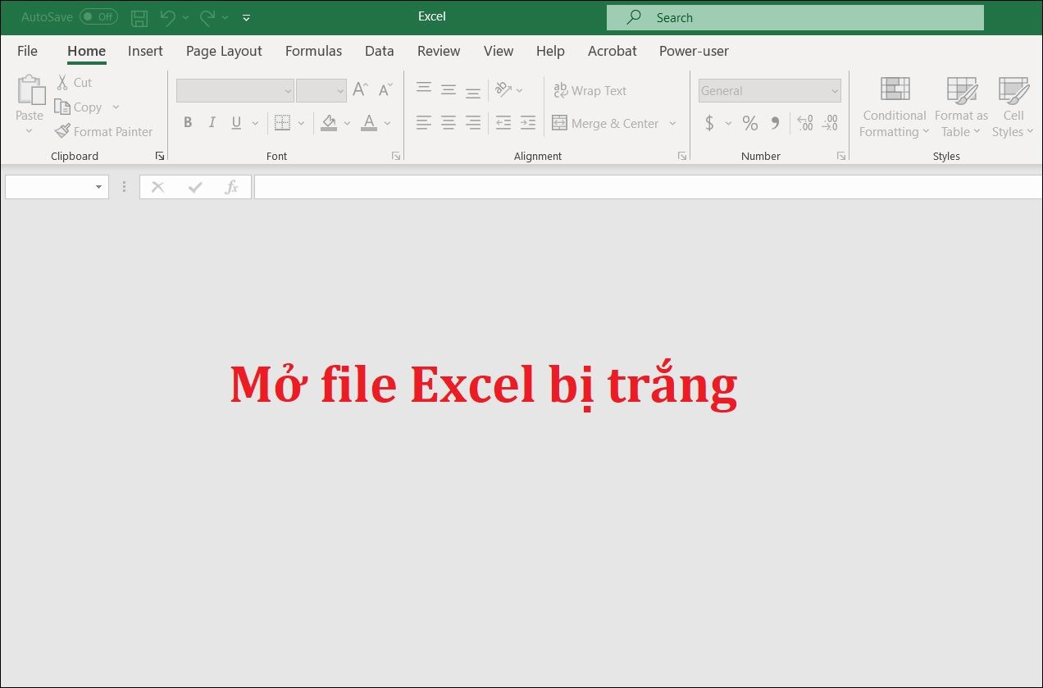Open the font size combo box
The width and height of the screenshot is (1043, 688).
click(x=321, y=90)
